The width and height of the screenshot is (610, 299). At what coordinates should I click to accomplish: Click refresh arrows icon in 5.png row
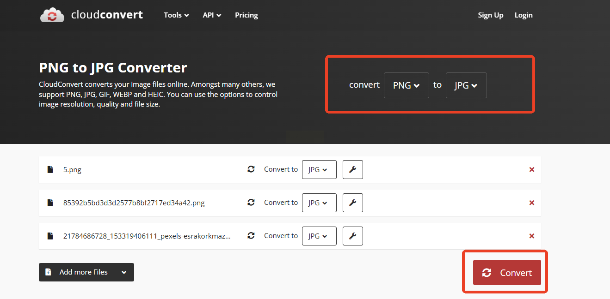tap(251, 169)
